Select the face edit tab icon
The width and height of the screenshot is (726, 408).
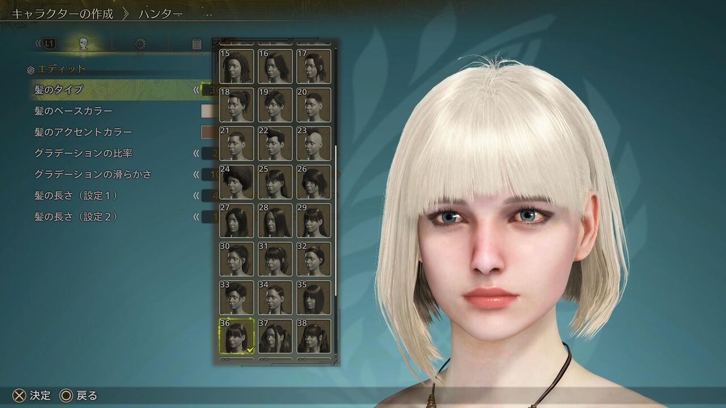[x=83, y=44]
